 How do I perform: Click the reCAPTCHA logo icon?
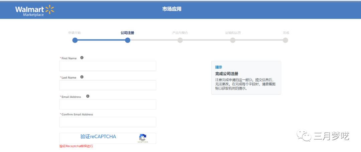point(143,138)
